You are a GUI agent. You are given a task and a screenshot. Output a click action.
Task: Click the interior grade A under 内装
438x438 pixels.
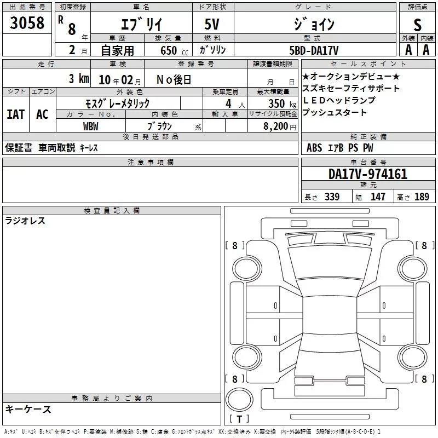click(x=427, y=50)
